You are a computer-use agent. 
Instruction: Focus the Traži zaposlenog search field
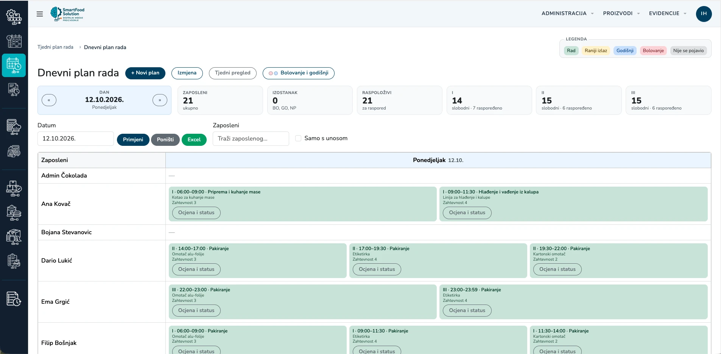(x=251, y=139)
